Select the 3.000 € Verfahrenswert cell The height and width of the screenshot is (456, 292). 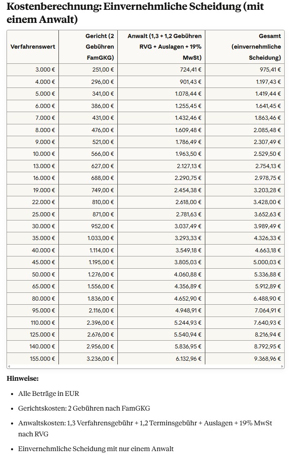45,70
